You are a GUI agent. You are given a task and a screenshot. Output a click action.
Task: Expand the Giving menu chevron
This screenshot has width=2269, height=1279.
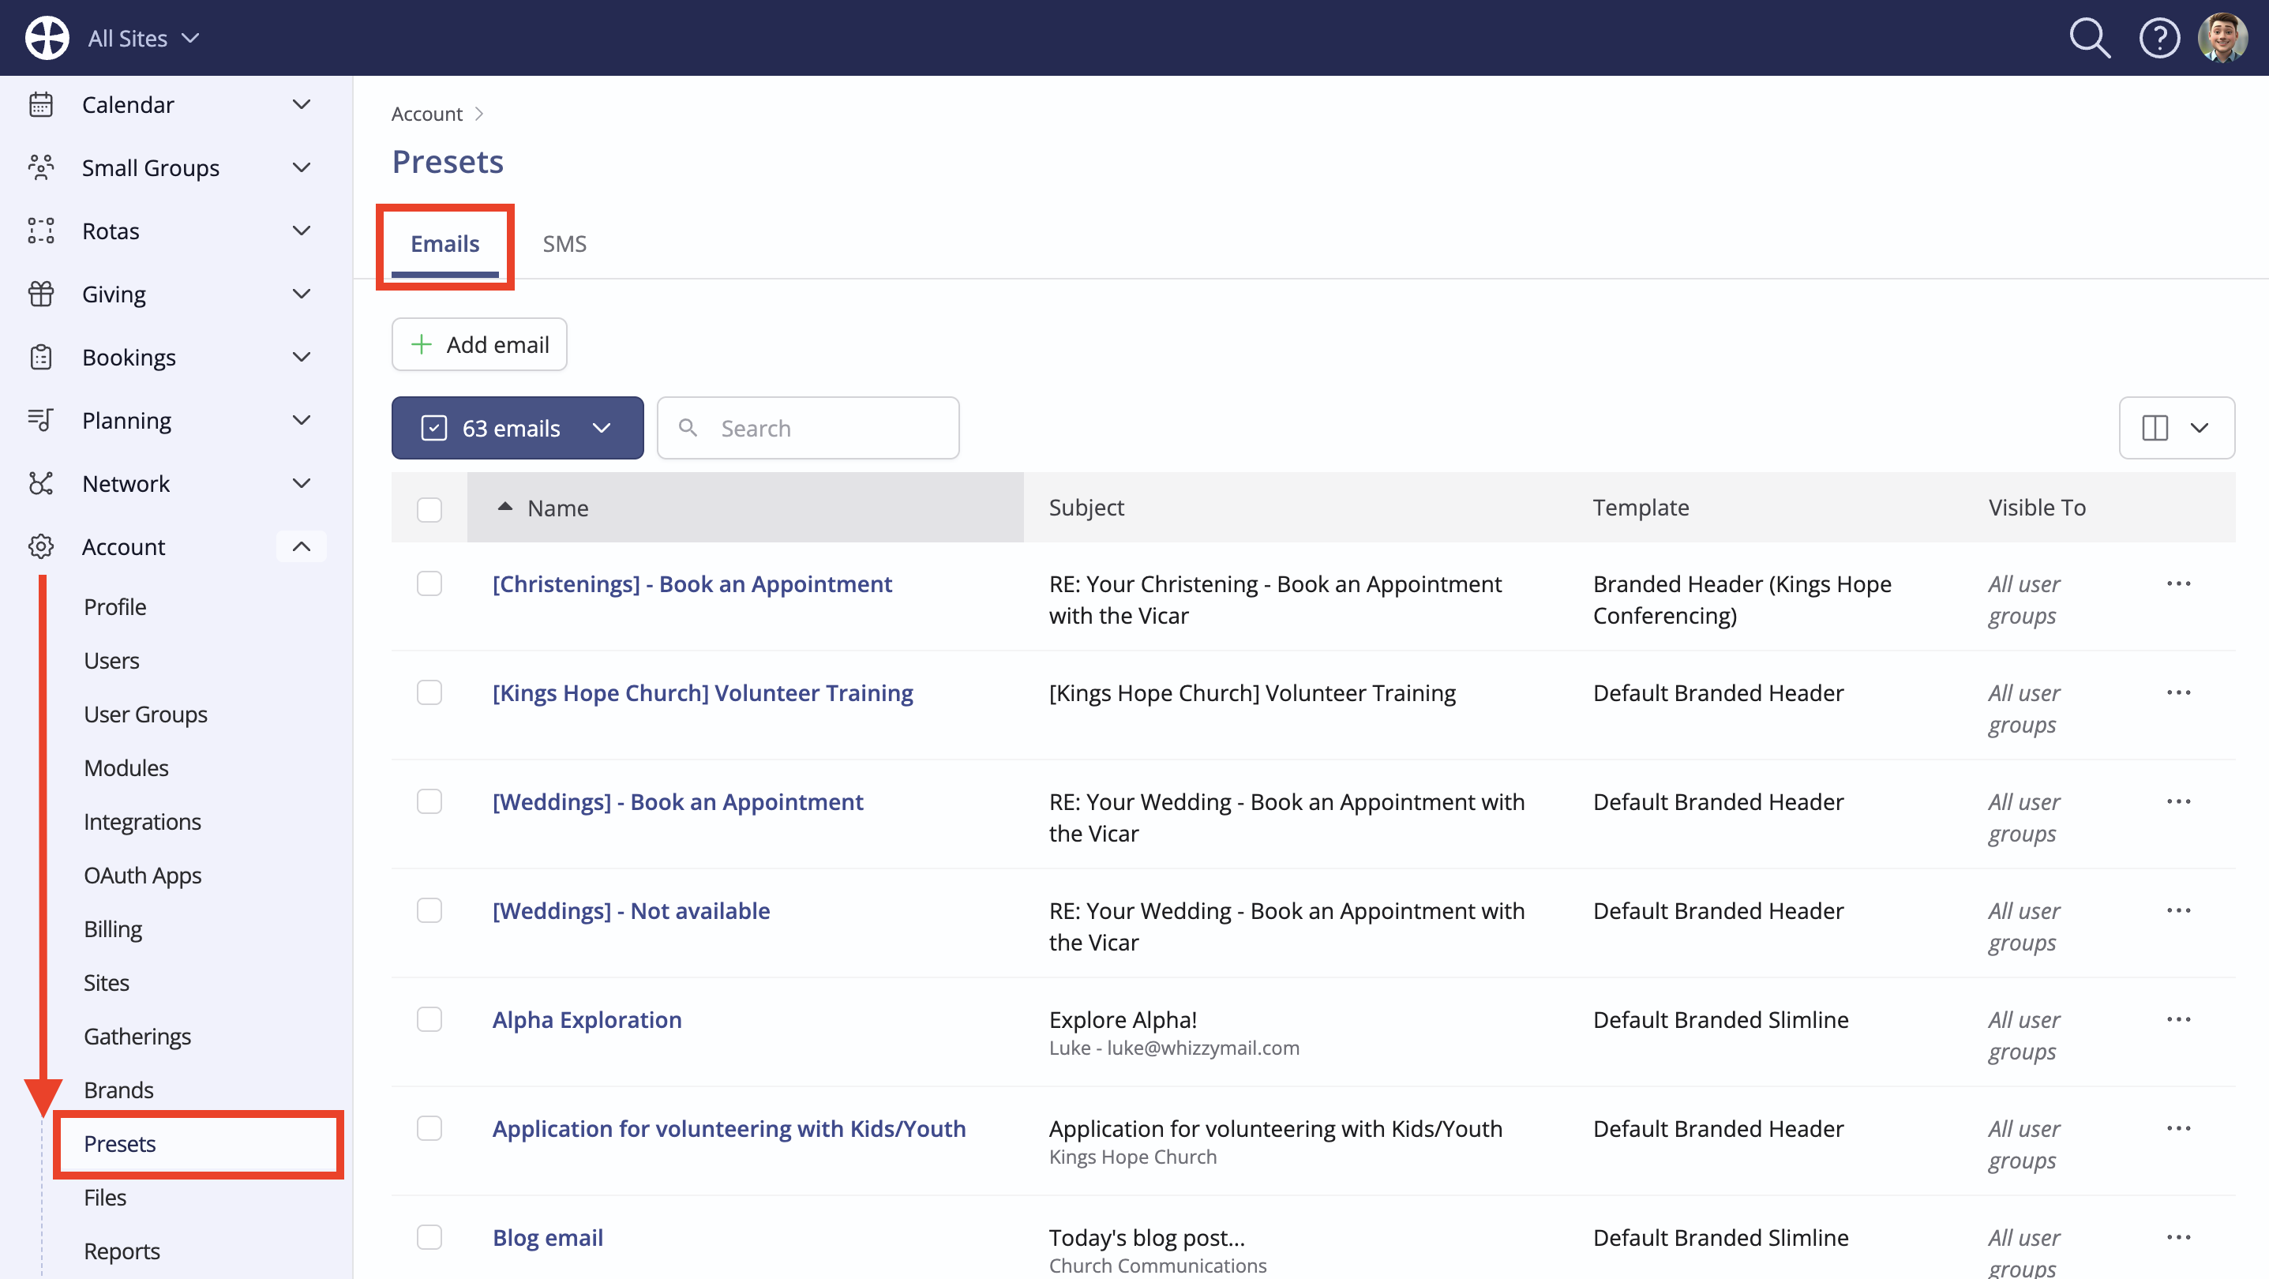302,294
